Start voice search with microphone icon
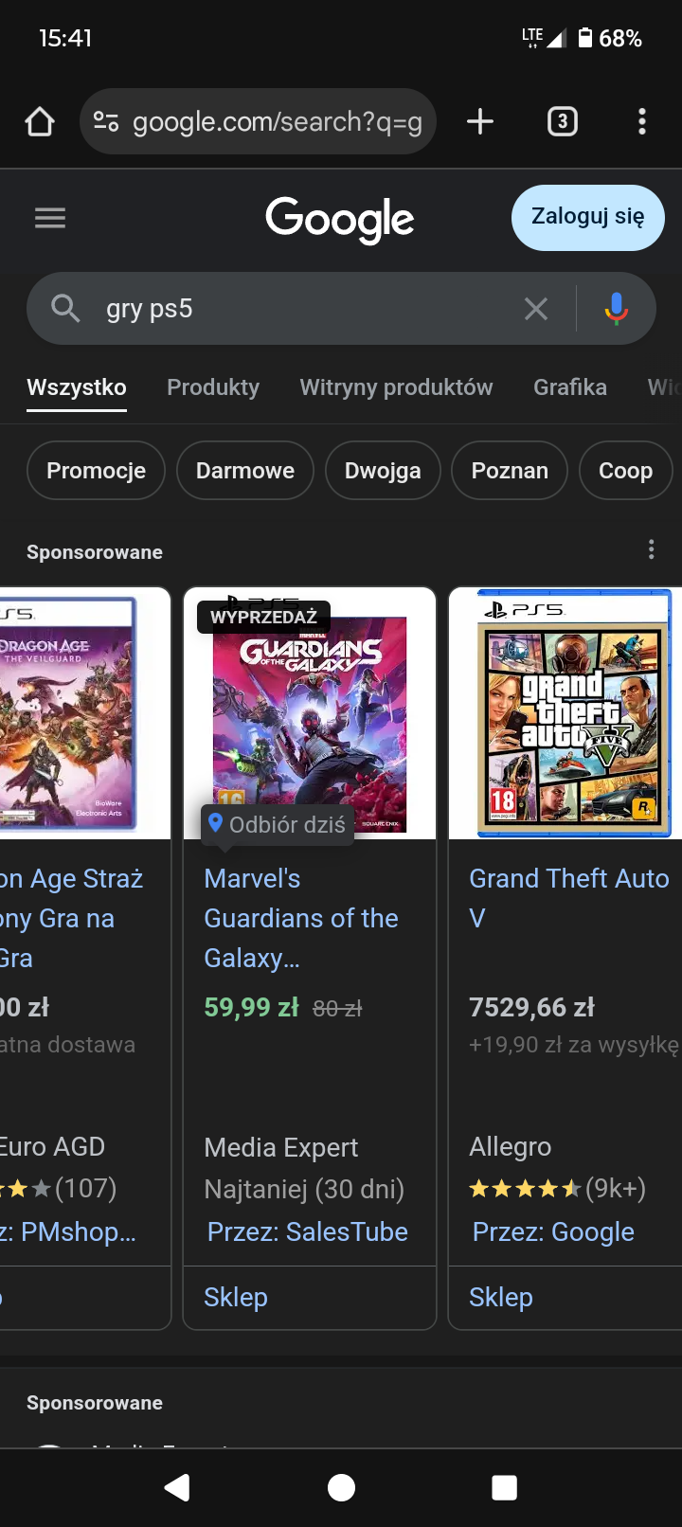 [616, 309]
